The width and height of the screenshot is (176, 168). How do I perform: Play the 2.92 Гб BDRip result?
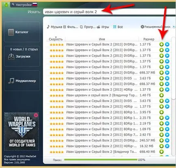click(167, 135)
